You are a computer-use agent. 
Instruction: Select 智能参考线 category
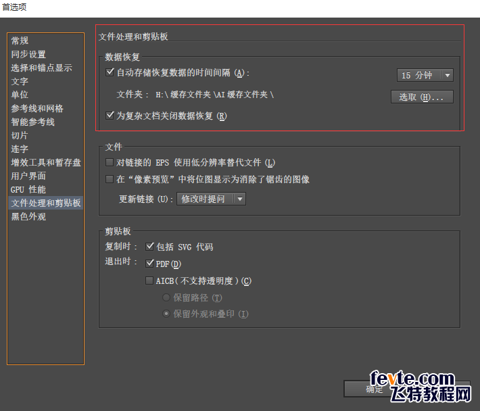pos(45,122)
